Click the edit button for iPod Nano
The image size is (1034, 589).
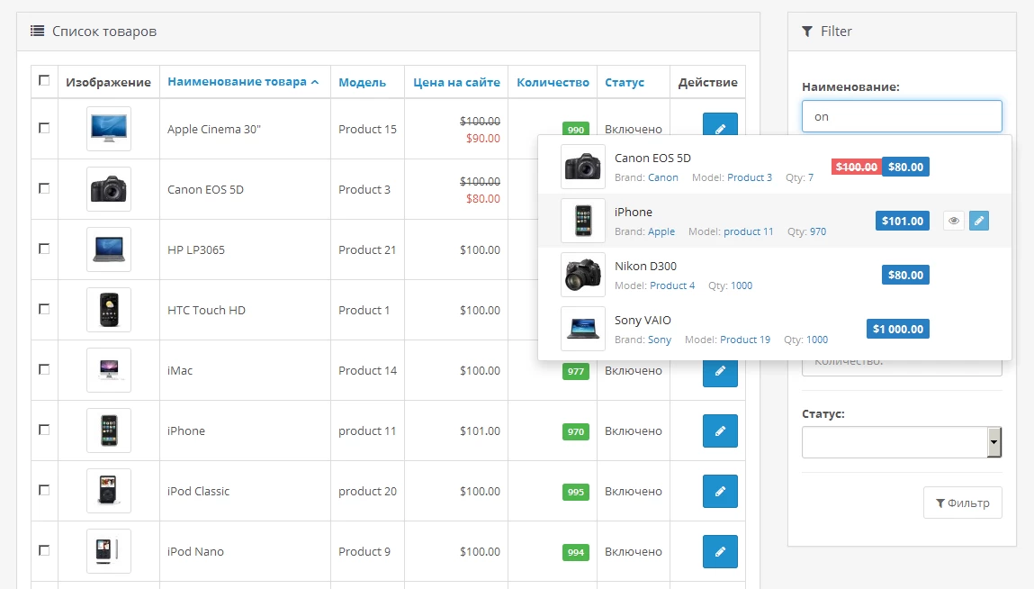(x=720, y=551)
